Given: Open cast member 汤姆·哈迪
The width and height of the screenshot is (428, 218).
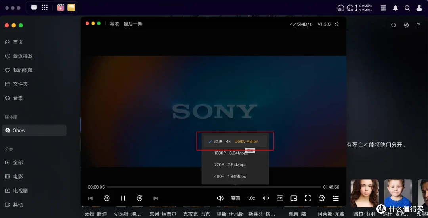Looking at the screenshot, I should tap(96, 214).
